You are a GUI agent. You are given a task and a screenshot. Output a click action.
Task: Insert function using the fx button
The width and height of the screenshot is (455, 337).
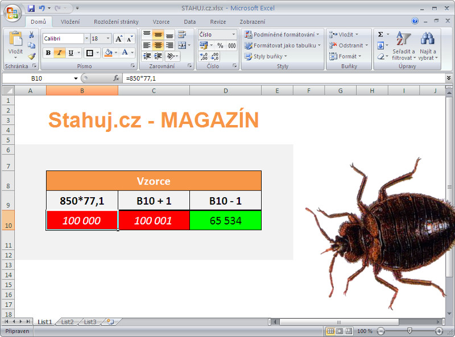click(116, 78)
